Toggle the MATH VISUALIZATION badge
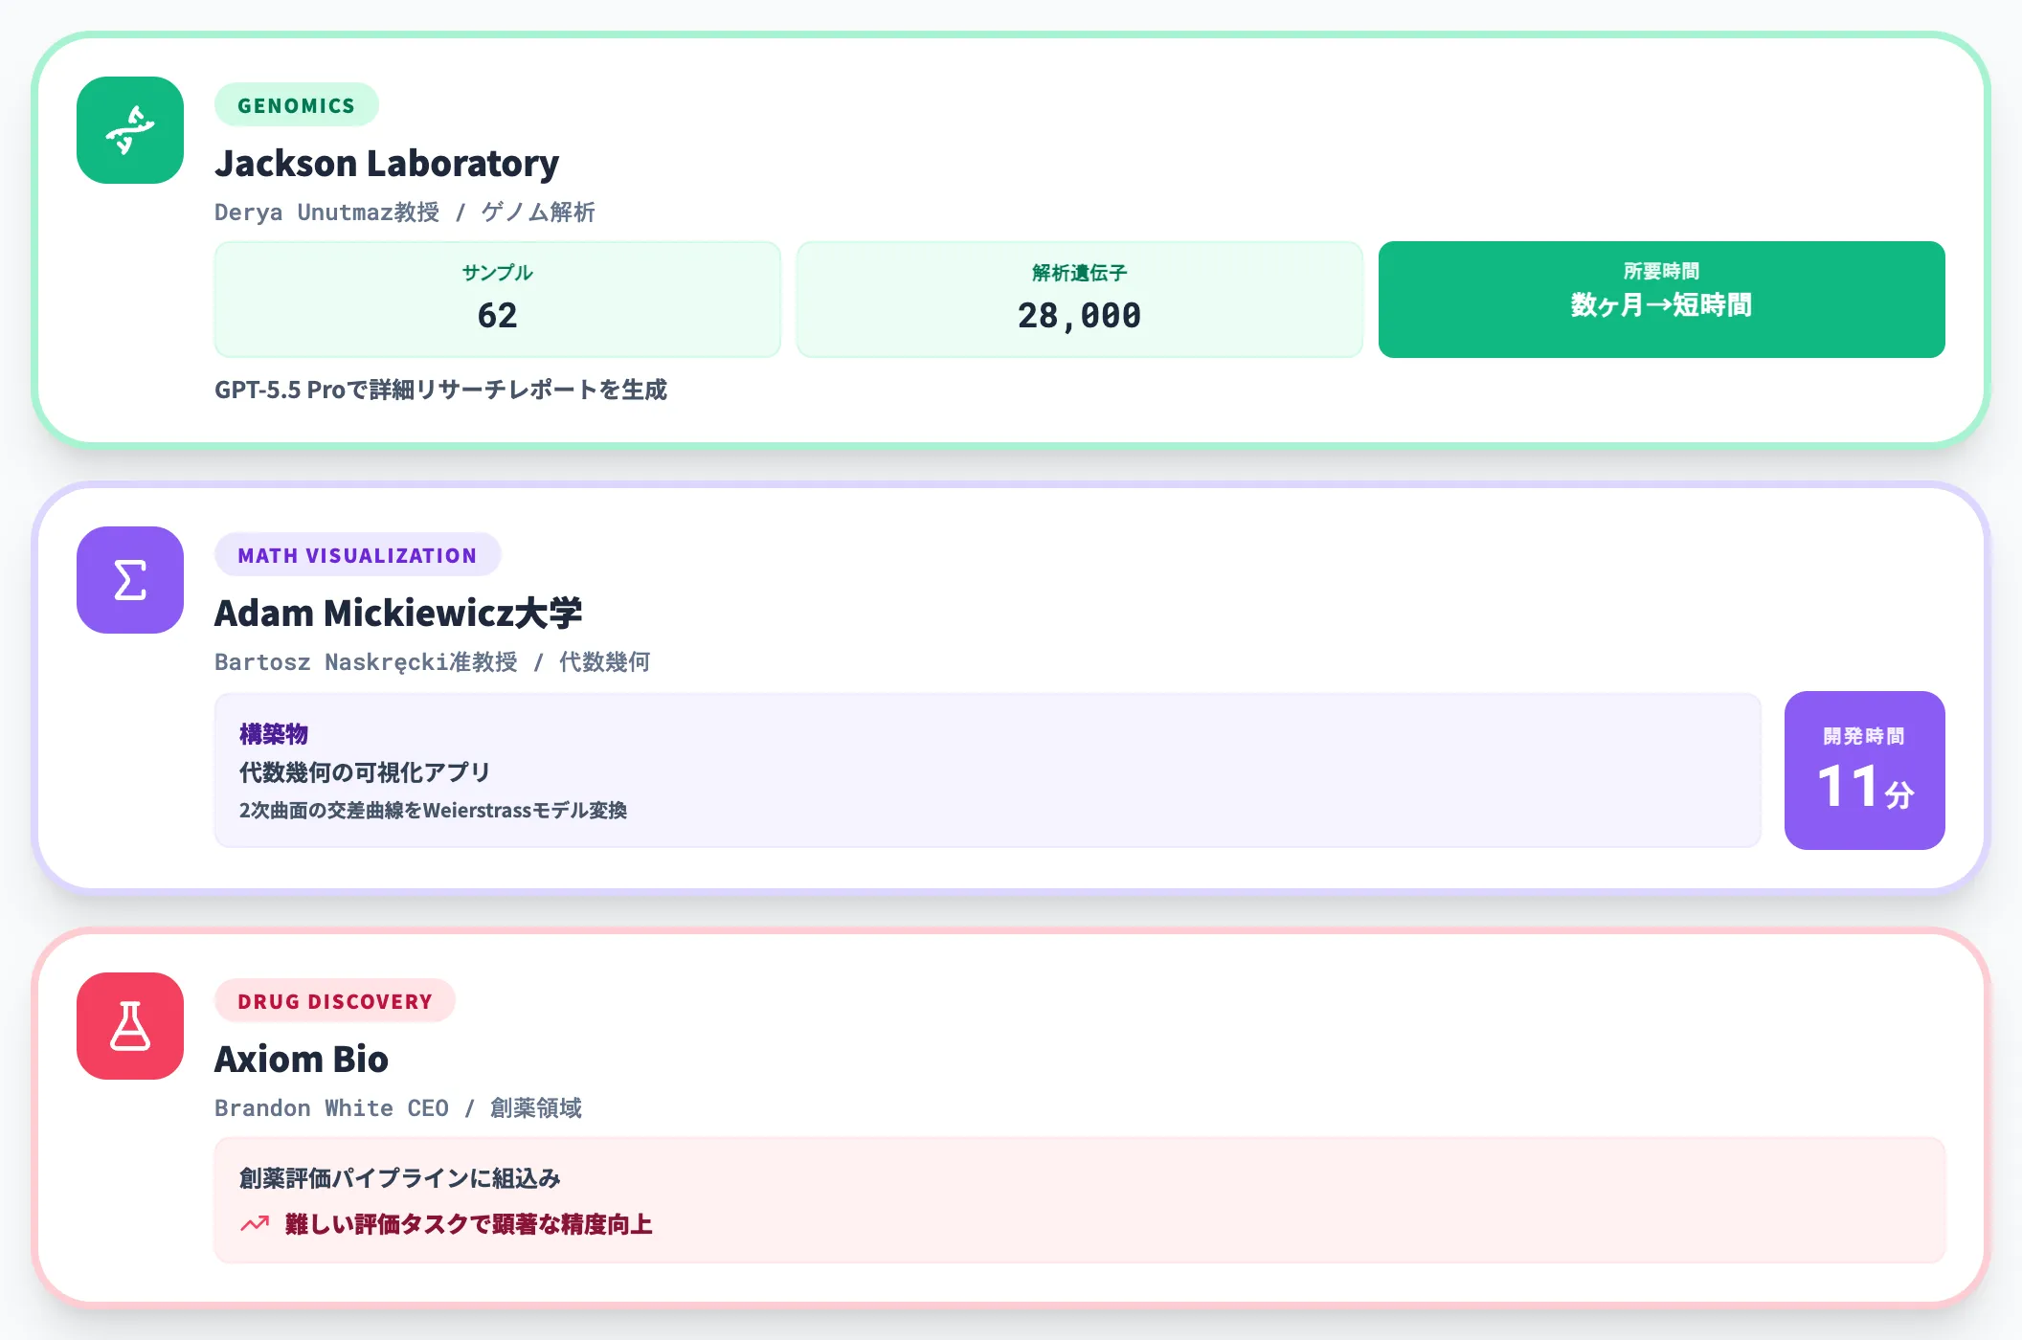The height and width of the screenshot is (1340, 2022). click(357, 554)
